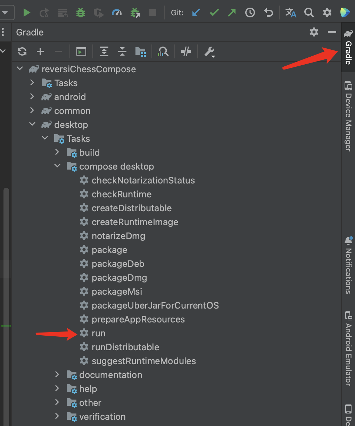Expand the verification task group
355x426 pixels.
coord(57,416)
